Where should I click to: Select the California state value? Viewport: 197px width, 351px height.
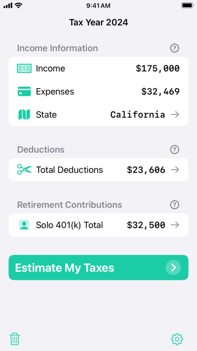138,114
